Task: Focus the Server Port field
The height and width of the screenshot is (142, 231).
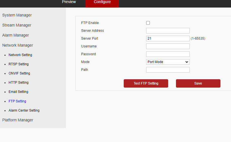Action: click(168, 38)
